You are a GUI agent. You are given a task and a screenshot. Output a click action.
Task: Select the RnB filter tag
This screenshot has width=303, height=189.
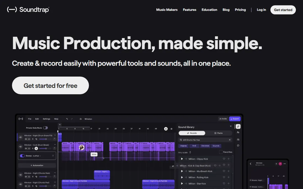pyautogui.click(x=194, y=146)
